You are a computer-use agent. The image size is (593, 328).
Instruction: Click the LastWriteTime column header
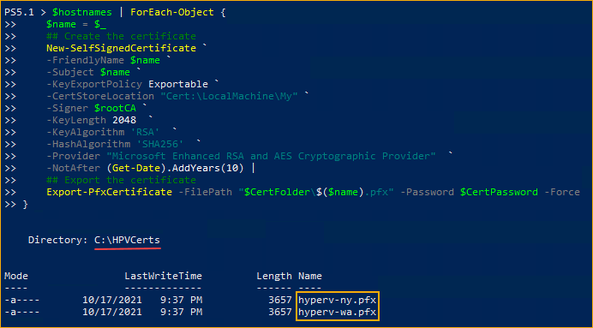pos(163,277)
